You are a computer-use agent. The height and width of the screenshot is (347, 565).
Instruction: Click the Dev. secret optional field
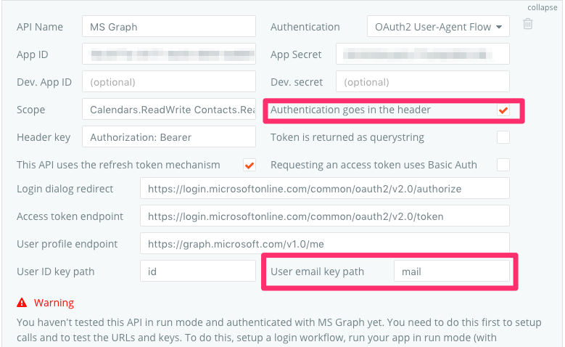click(423, 81)
